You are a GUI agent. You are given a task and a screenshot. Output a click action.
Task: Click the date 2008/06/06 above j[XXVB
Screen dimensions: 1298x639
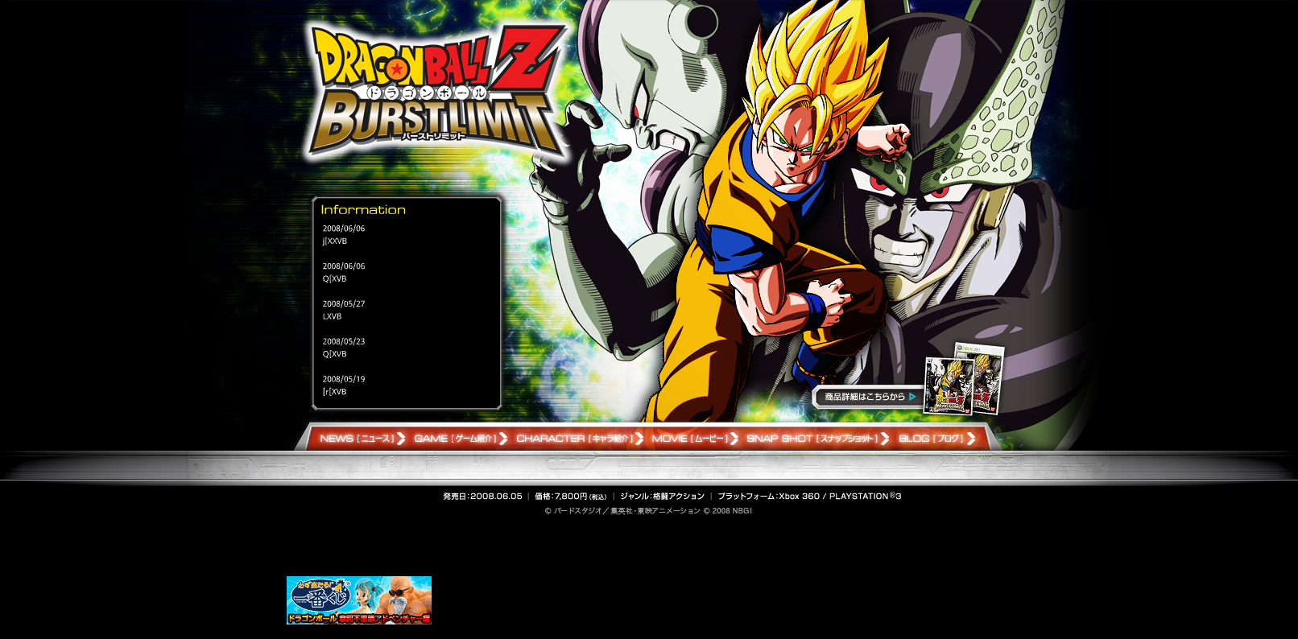point(344,229)
